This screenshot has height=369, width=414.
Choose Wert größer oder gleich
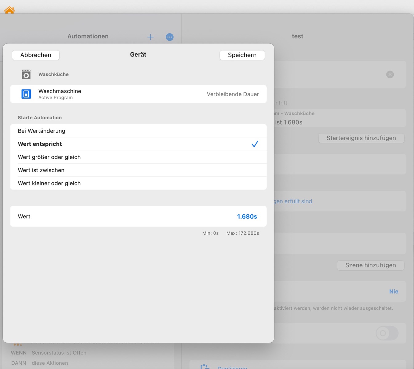click(x=49, y=157)
